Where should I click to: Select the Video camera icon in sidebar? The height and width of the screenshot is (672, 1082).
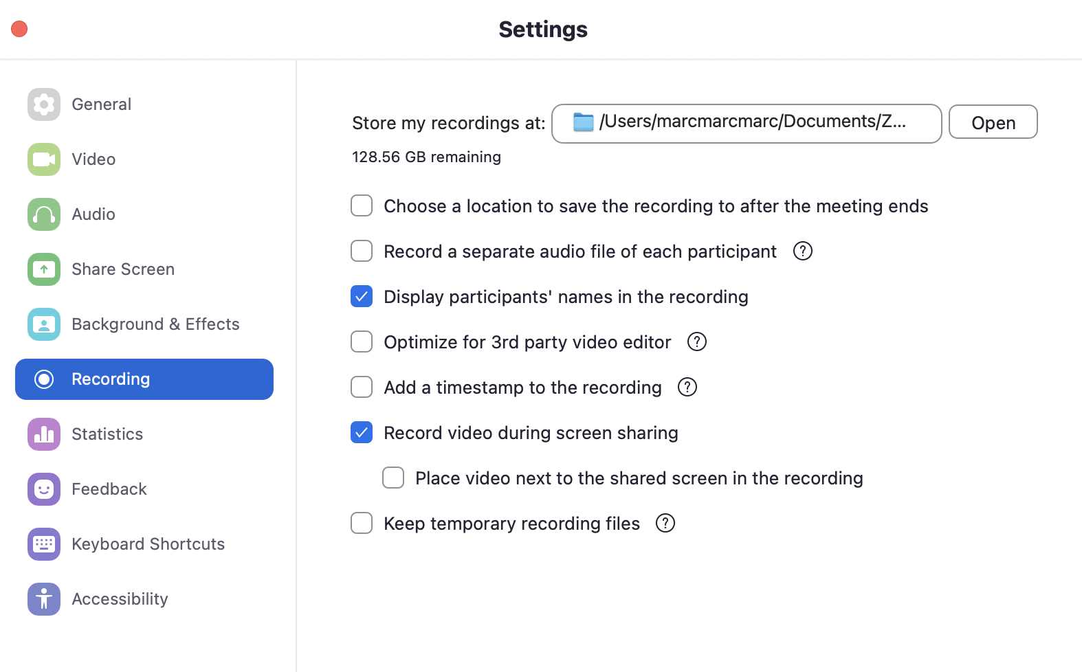[x=44, y=159]
